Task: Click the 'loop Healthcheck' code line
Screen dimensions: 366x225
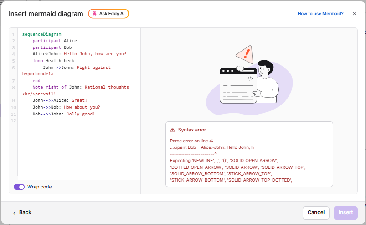Action: coord(53,61)
